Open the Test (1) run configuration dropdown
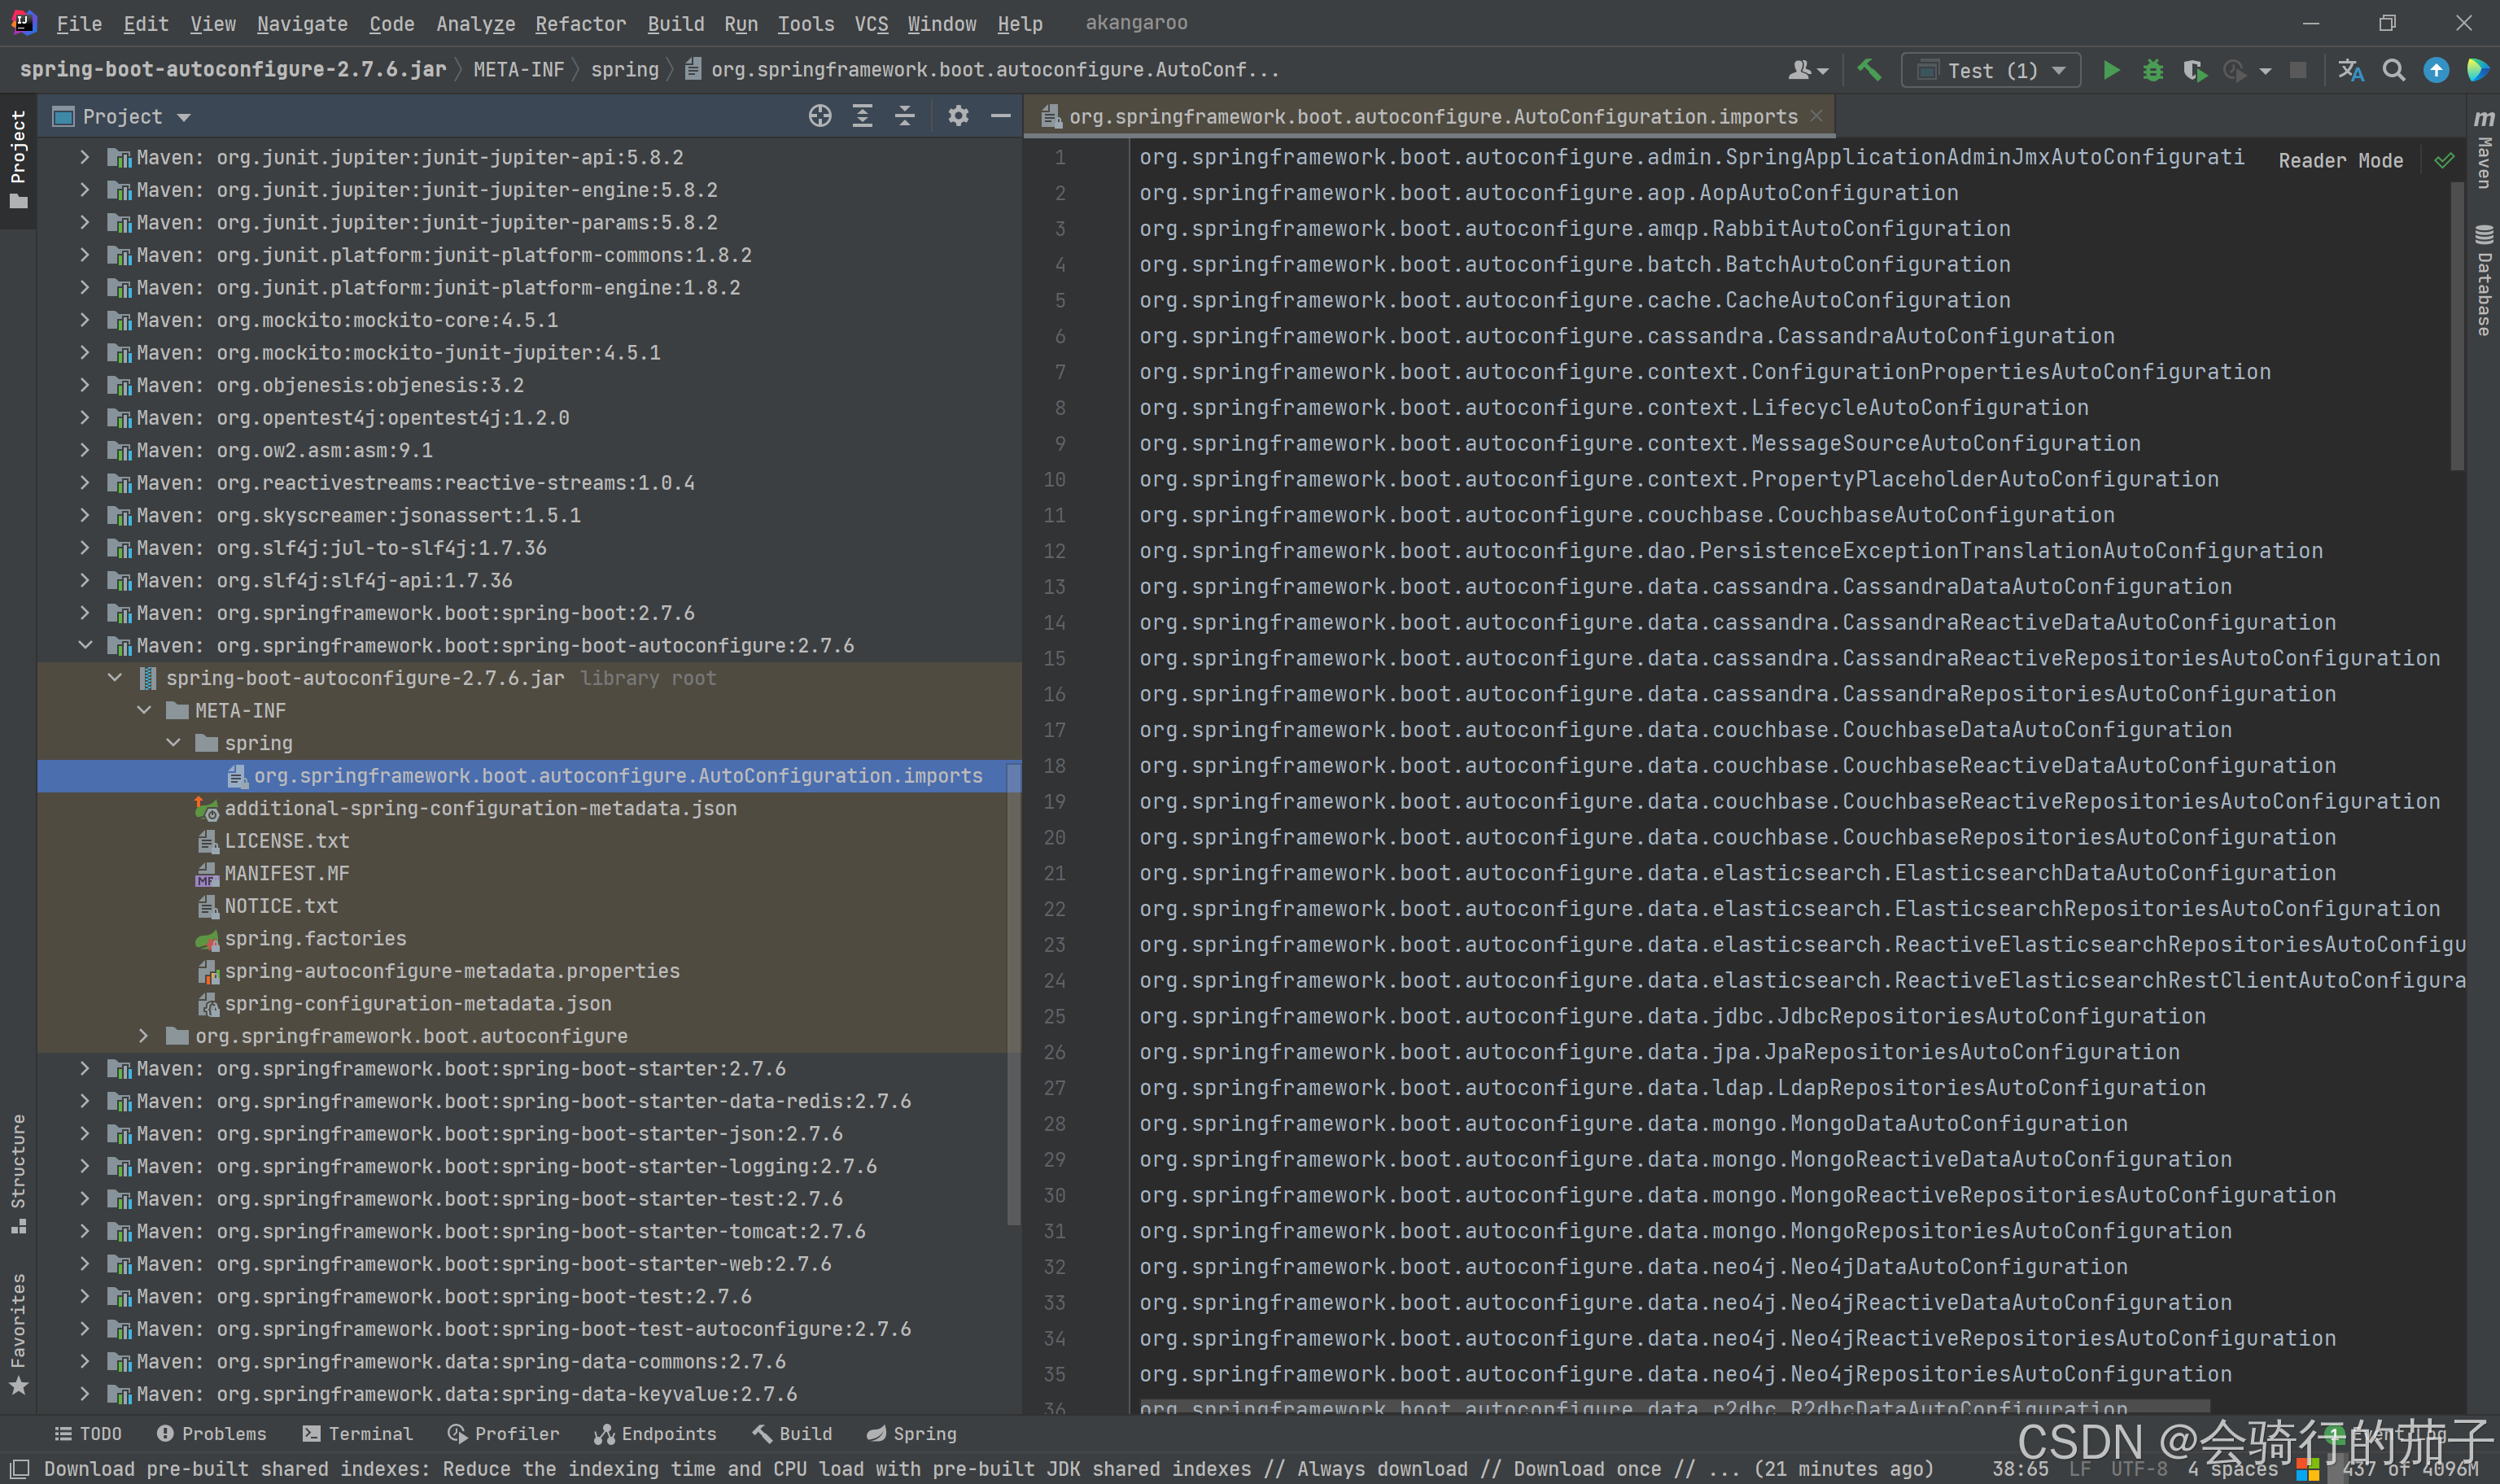 click(1990, 70)
